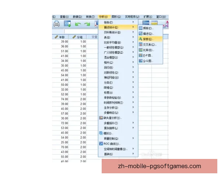The width and height of the screenshot is (221, 177).
Task: Click the green Redo arrow
Action: pos(87,24)
